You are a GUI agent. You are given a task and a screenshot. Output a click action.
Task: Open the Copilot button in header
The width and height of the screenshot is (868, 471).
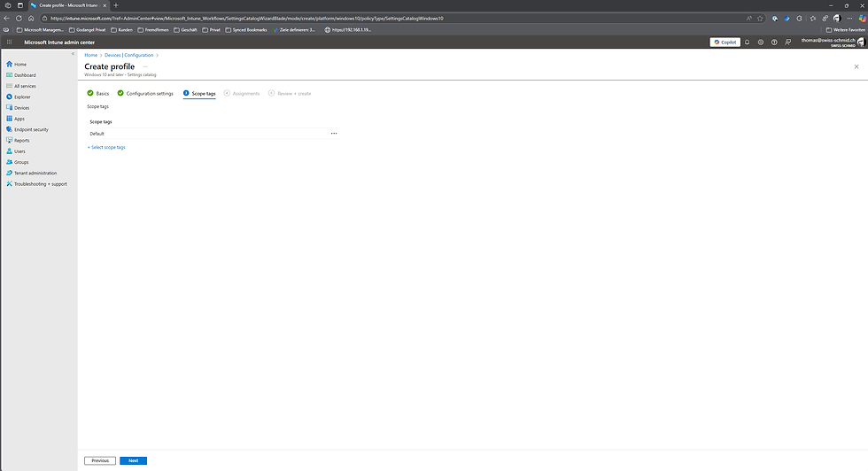(725, 42)
